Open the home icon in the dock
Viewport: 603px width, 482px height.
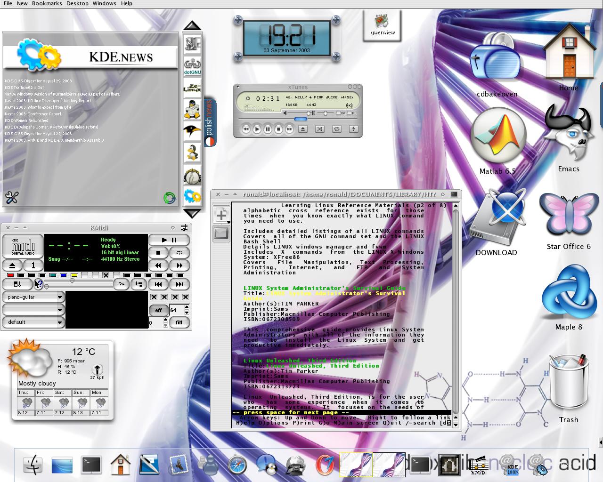tap(121, 465)
